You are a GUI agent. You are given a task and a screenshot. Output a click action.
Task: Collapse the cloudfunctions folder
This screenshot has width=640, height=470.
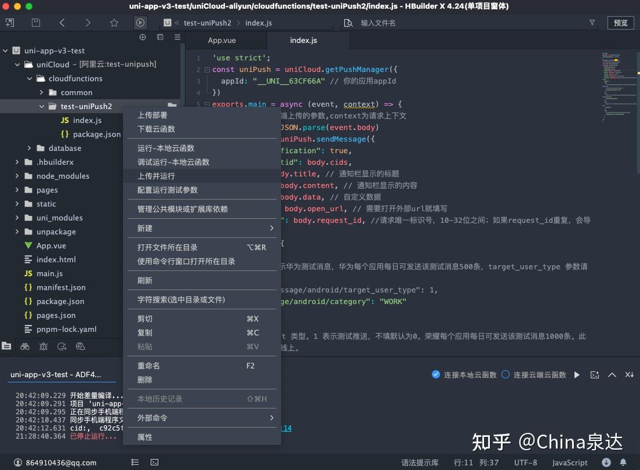tap(30, 78)
